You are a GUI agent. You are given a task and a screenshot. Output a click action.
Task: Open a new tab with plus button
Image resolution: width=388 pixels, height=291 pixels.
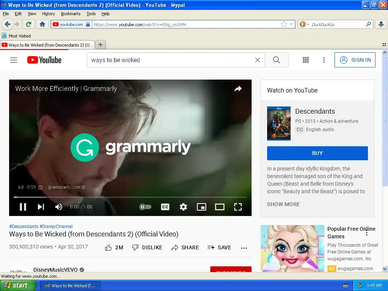[x=100, y=45]
